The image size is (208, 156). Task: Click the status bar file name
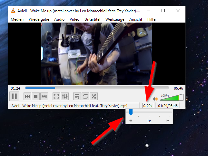[74, 106]
